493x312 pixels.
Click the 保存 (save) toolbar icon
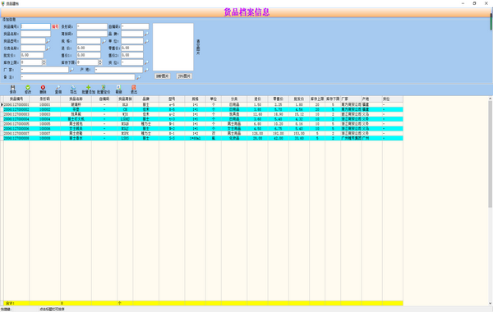[x=12, y=89]
